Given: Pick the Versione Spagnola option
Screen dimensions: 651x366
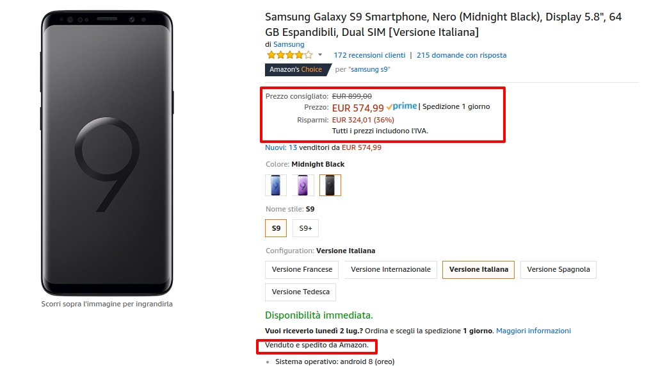Looking at the screenshot, I should [x=558, y=269].
